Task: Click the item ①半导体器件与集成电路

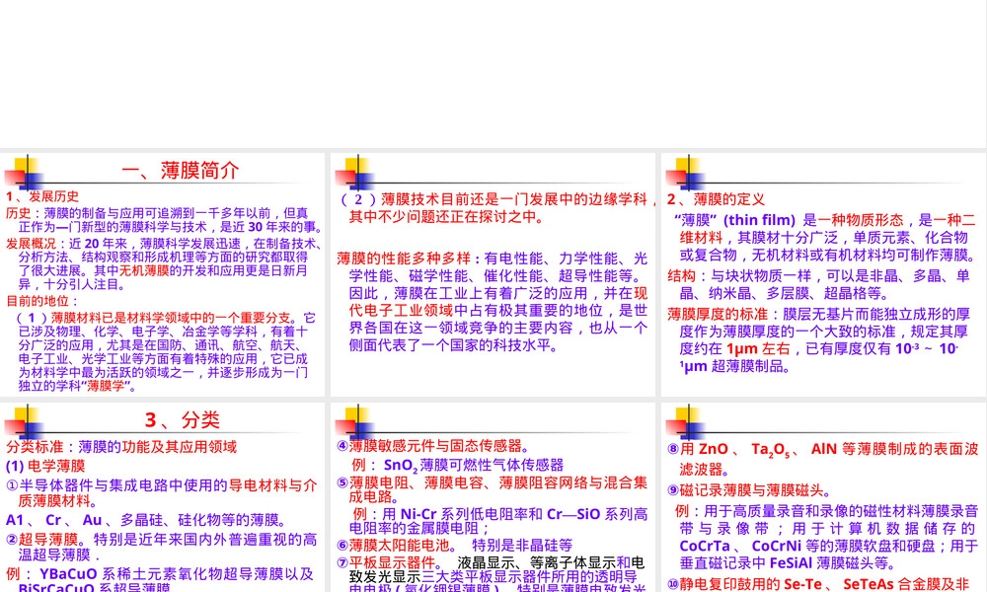Action: coord(162,493)
